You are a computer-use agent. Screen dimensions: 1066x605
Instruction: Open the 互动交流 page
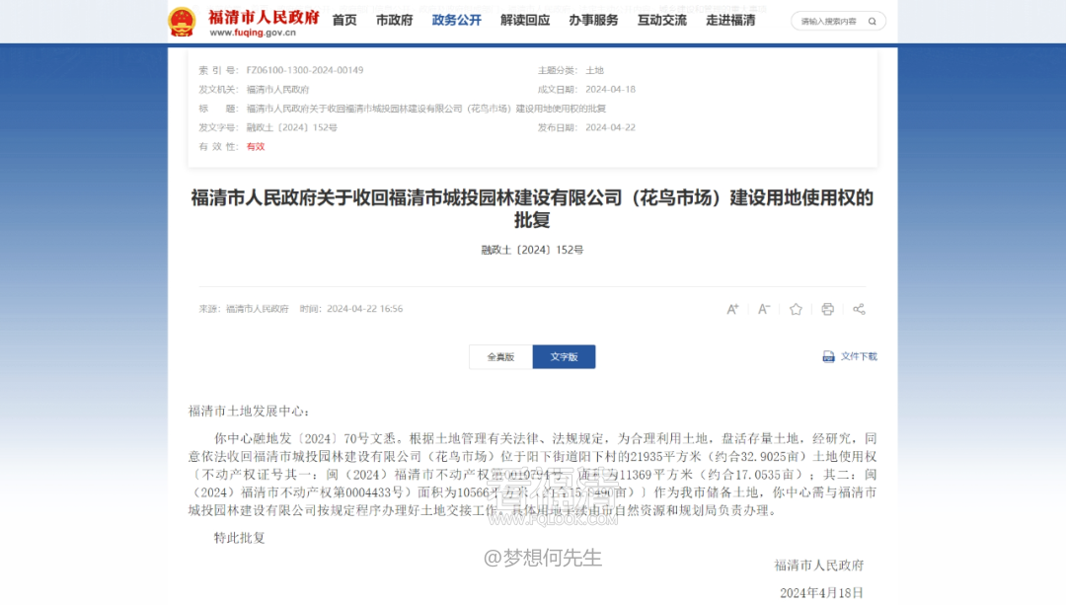click(x=662, y=21)
